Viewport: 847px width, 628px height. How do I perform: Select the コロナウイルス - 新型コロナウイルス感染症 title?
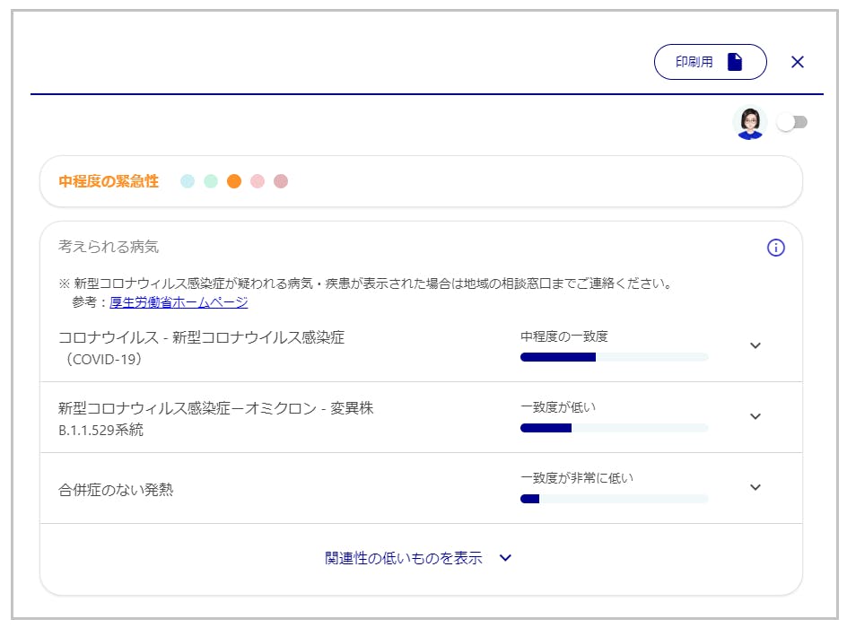click(201, 337)
